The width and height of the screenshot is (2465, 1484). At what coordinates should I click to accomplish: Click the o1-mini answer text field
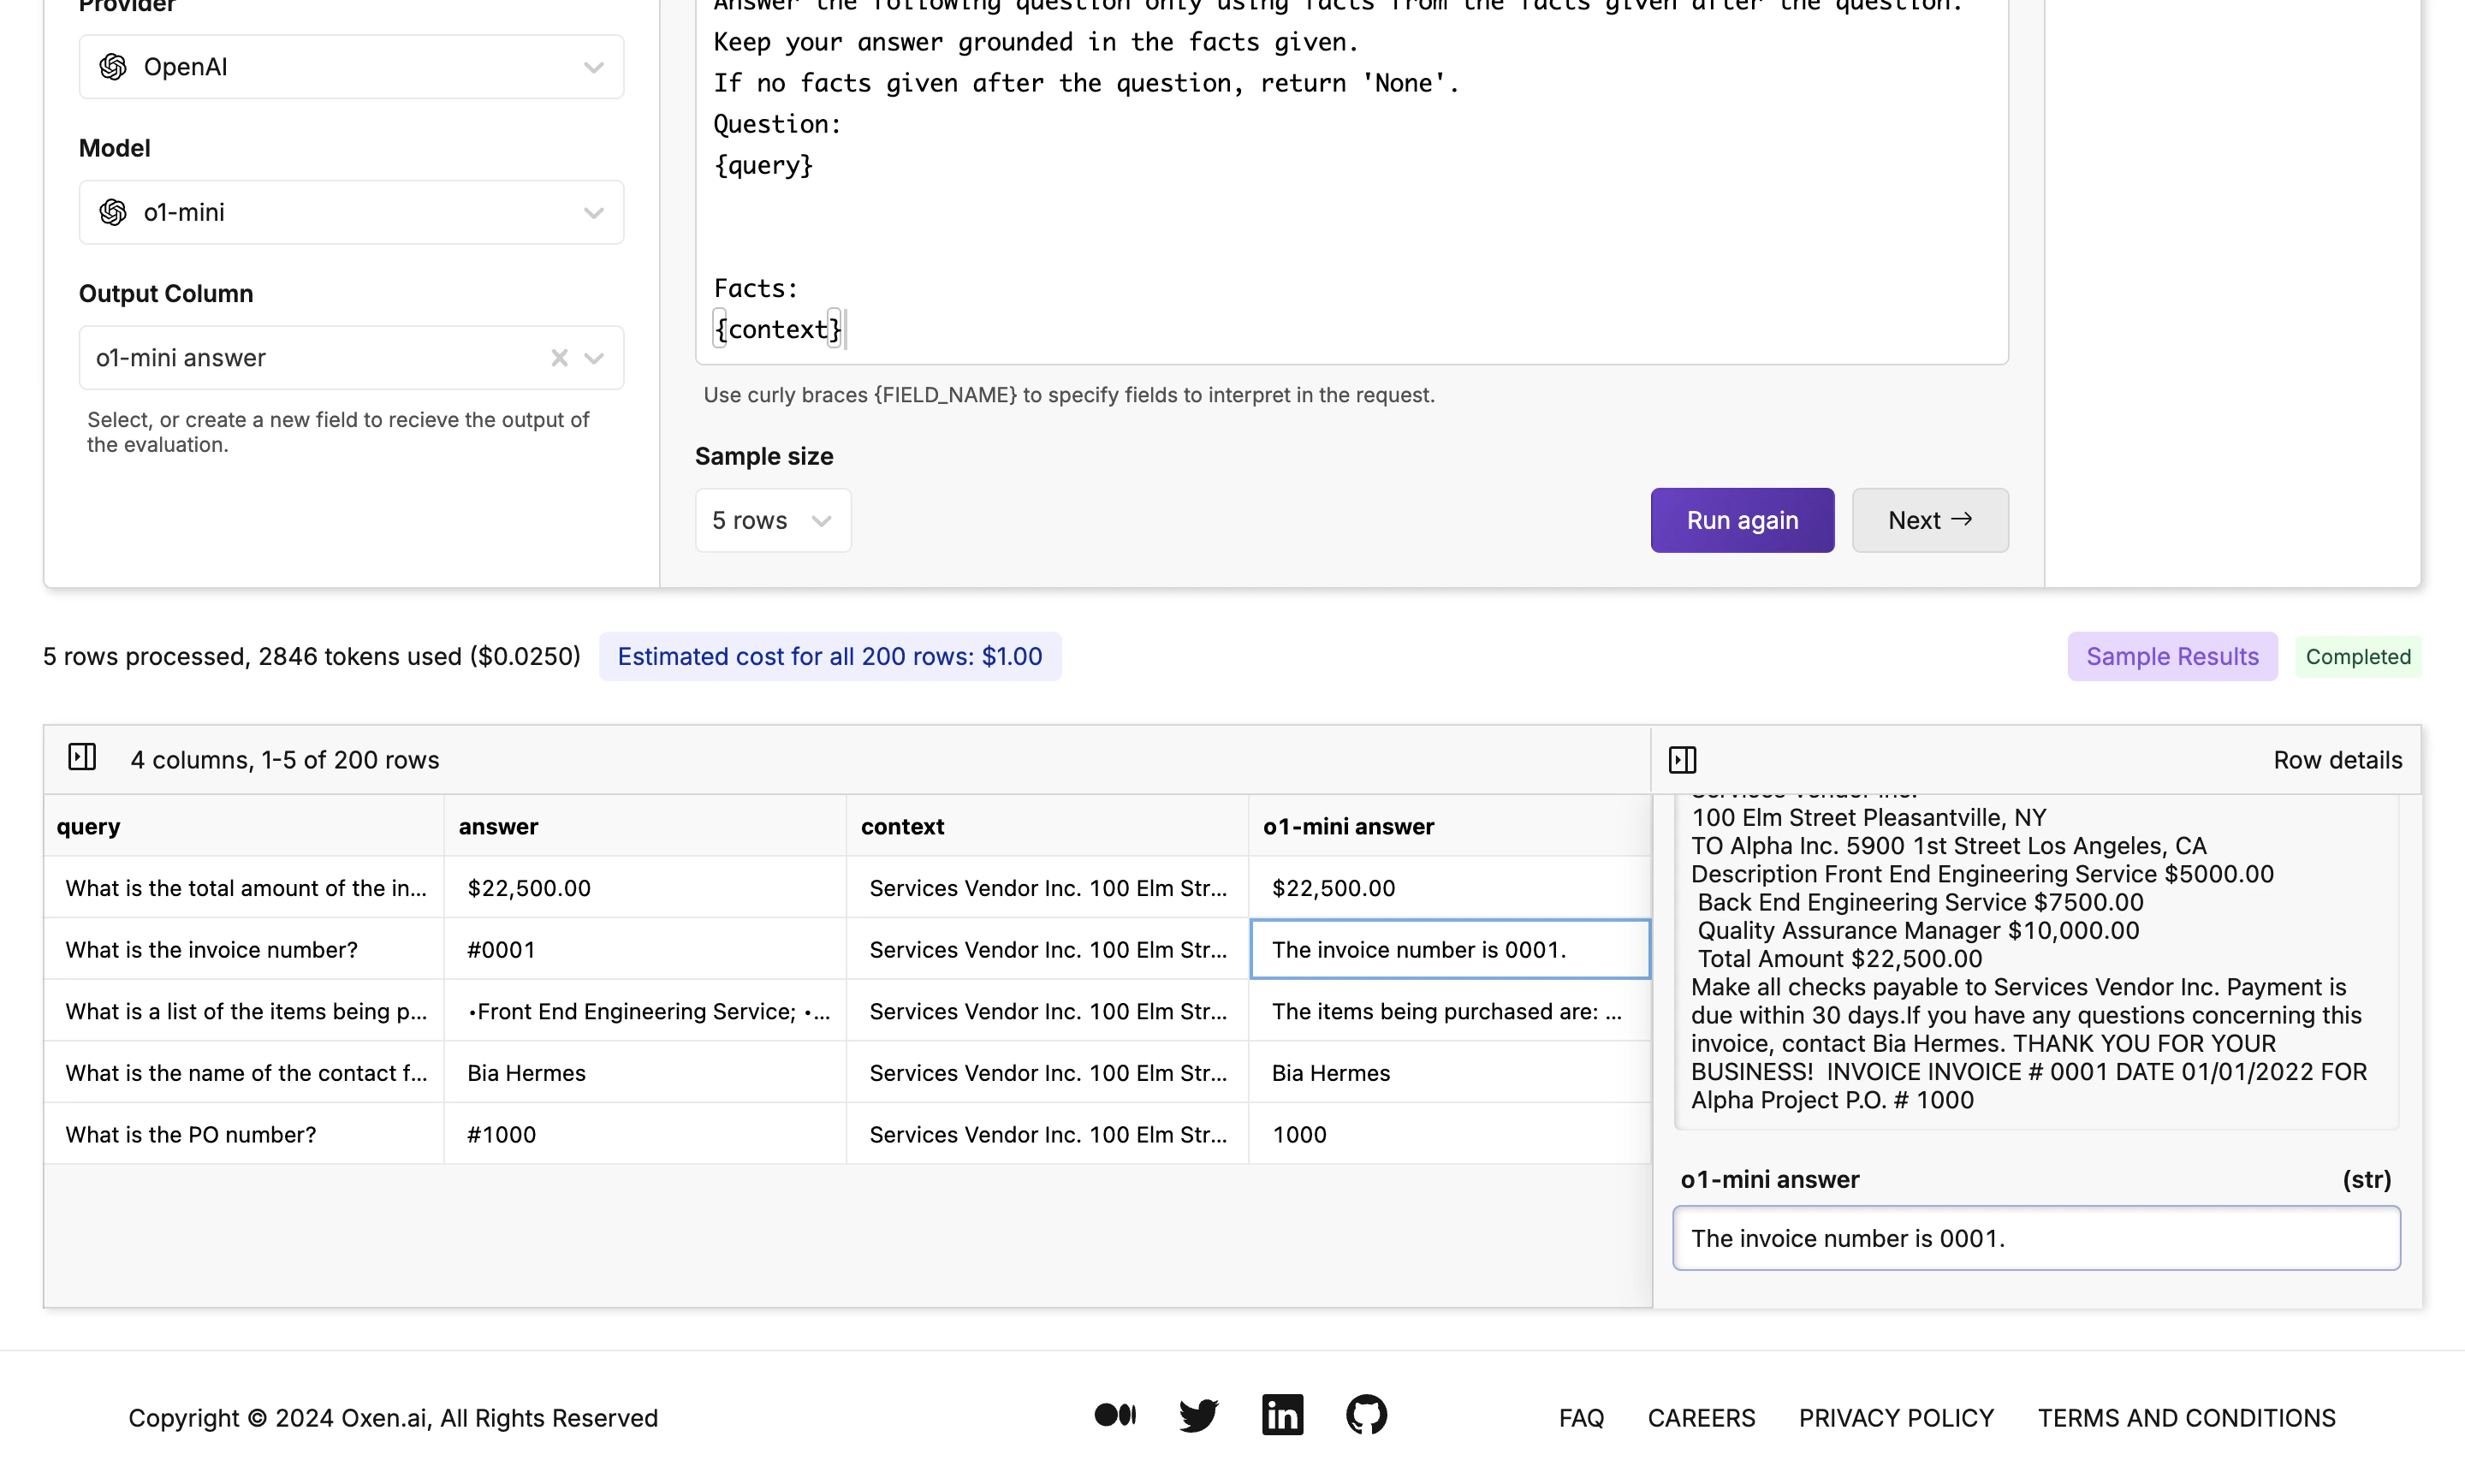[2036, 1238]
